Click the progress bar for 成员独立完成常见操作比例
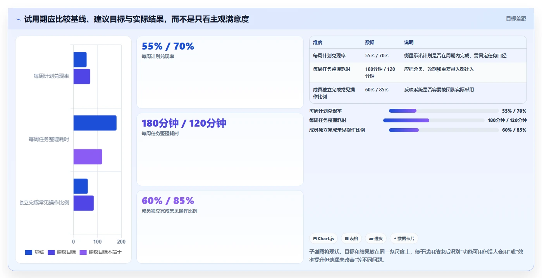 click(x=444, y=130)
